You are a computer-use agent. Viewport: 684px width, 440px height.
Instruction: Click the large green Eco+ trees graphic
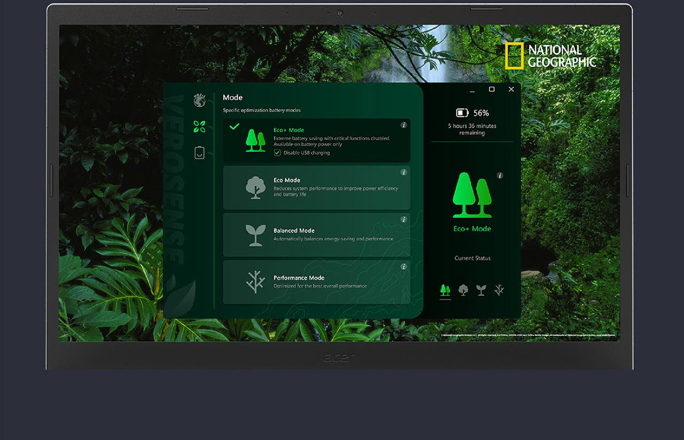click(472, 195)
